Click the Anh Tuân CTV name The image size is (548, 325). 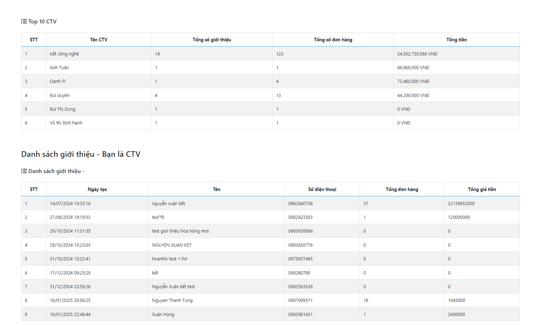[59, 68]
